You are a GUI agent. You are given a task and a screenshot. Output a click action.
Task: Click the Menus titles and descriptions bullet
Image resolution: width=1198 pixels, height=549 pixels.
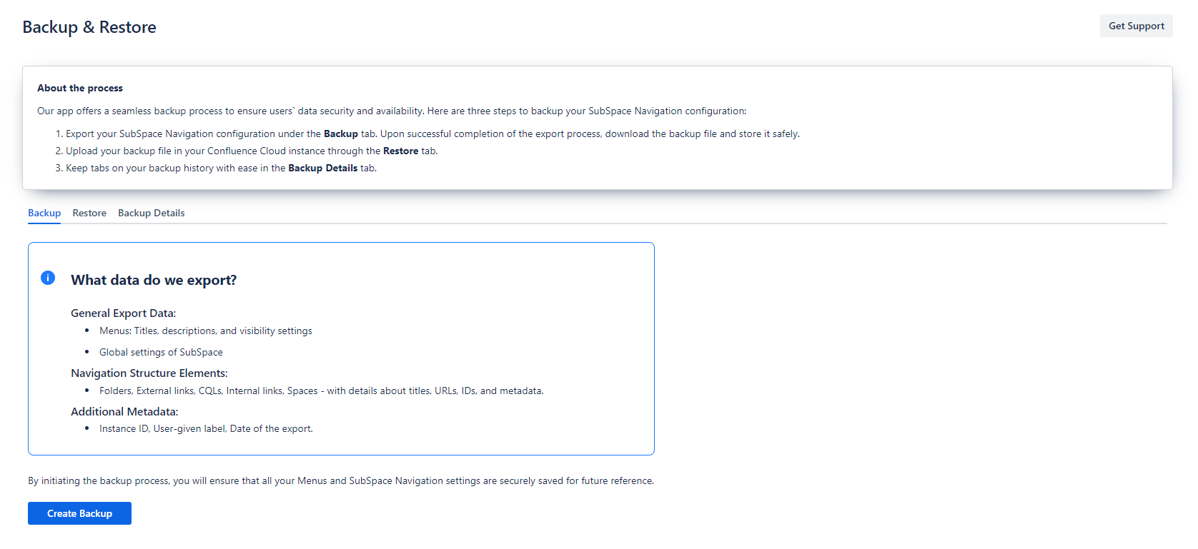tap(205, 331)
